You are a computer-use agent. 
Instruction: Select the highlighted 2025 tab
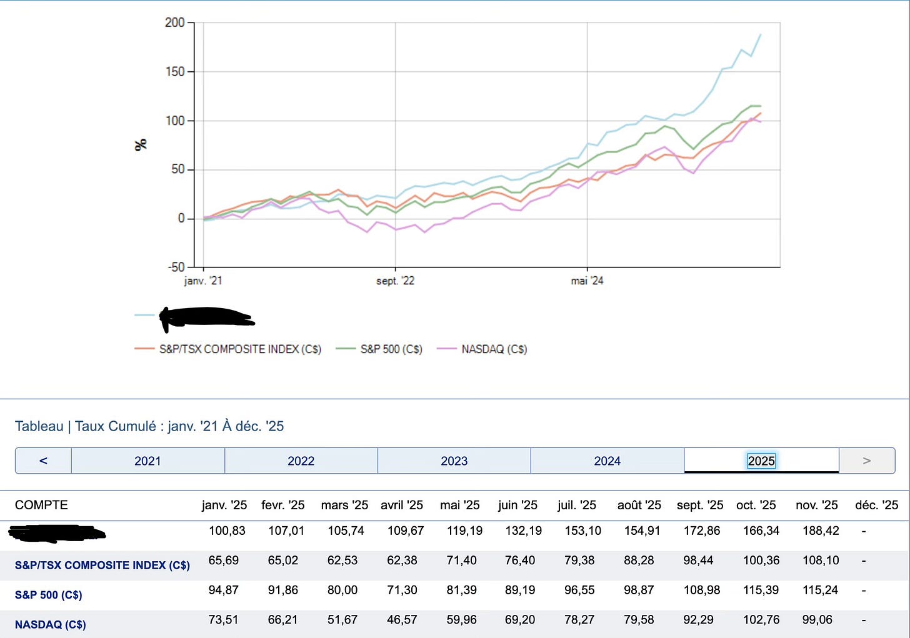tap(761, 461)
